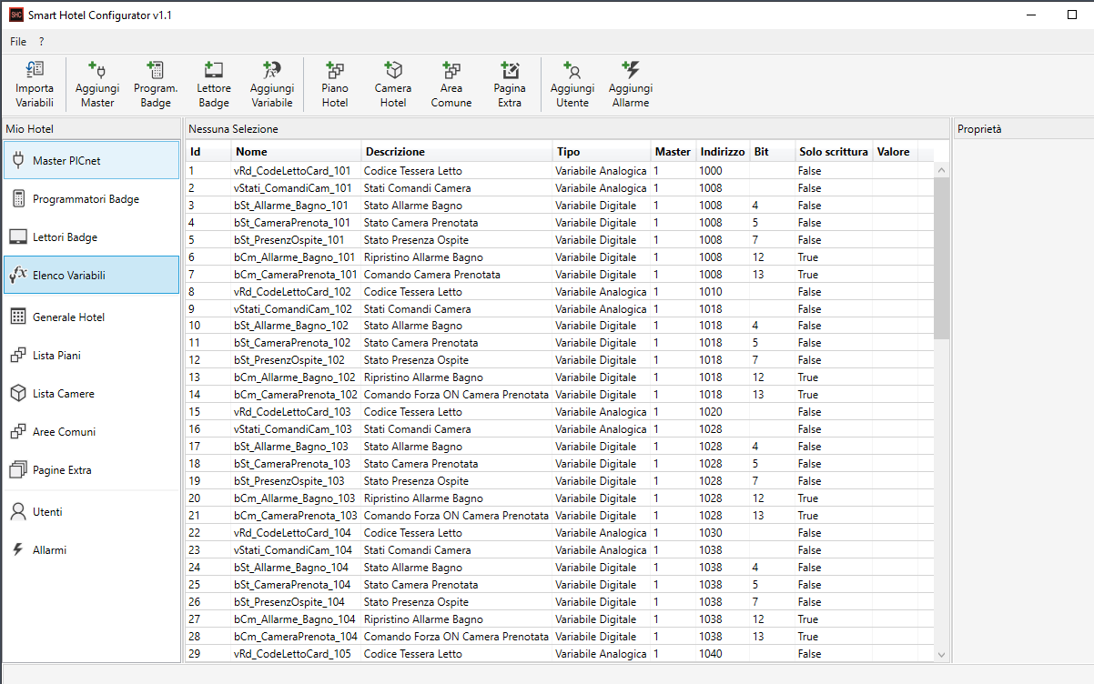The height and width of the screenshot is (684, 1094).
Task: Open the File menu
Action: point(18,42)
